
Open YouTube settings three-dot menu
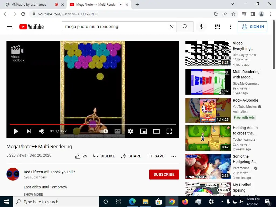[x=230, y=27]
